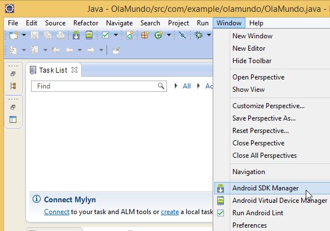The height and width of the screenshot is (231, 330).
Task: Click the magnifier icon in Find box
Action: click(161, 86)
